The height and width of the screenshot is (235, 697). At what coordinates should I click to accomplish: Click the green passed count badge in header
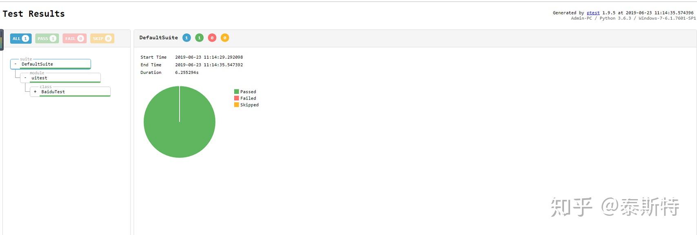pyautogui.click(x=199, y=38)
